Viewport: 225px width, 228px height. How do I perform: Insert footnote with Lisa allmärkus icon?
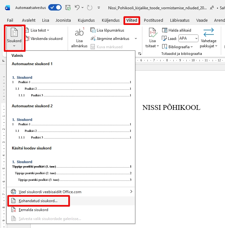(79, 33)
